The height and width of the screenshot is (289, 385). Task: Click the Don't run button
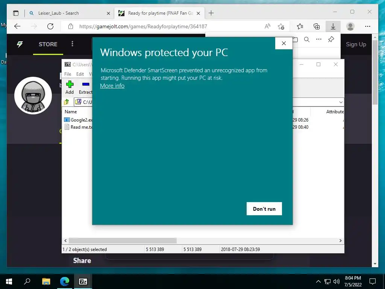264,208
